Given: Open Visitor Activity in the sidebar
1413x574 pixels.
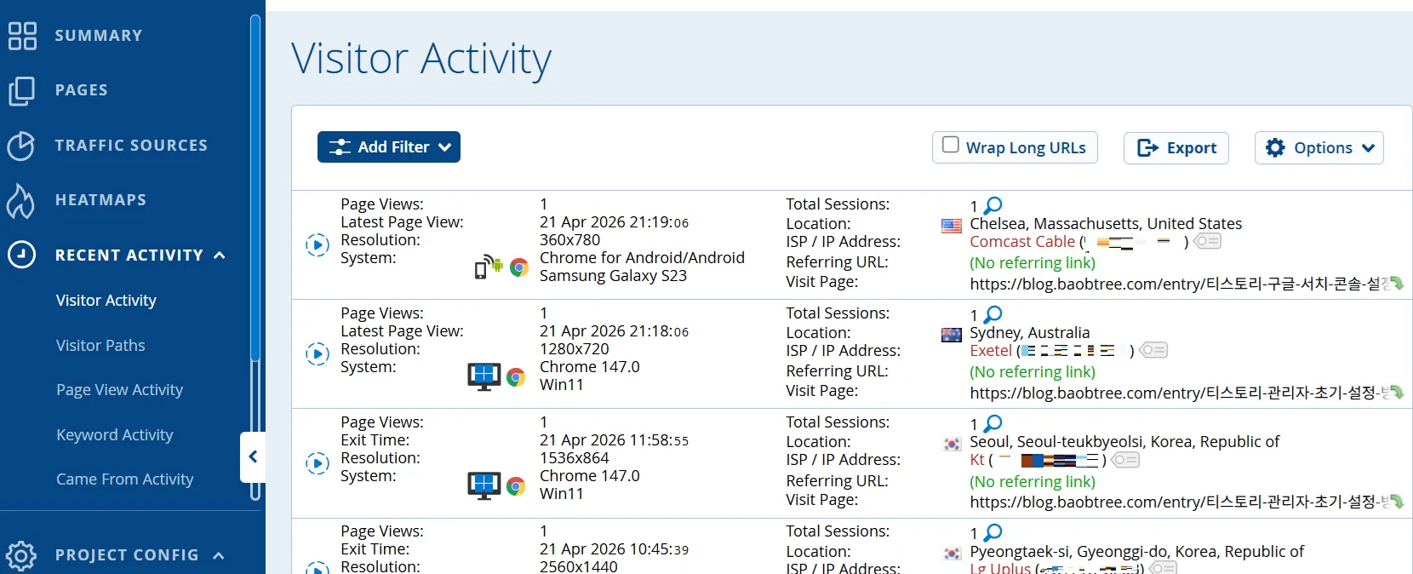Looking at the screenshot, I should [106, 301].
